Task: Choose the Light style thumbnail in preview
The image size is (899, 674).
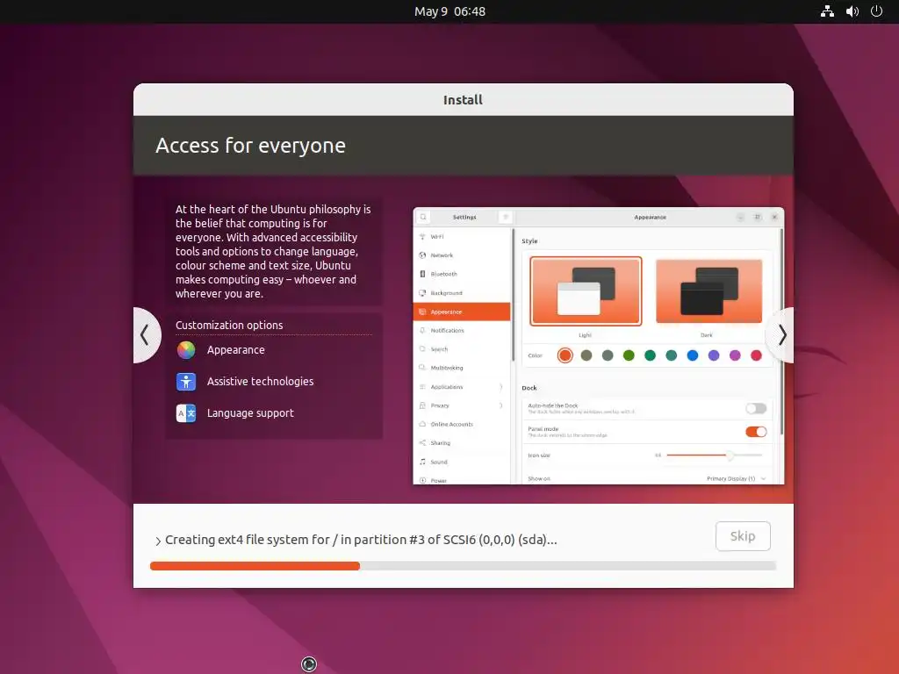Action: point(586,291)
